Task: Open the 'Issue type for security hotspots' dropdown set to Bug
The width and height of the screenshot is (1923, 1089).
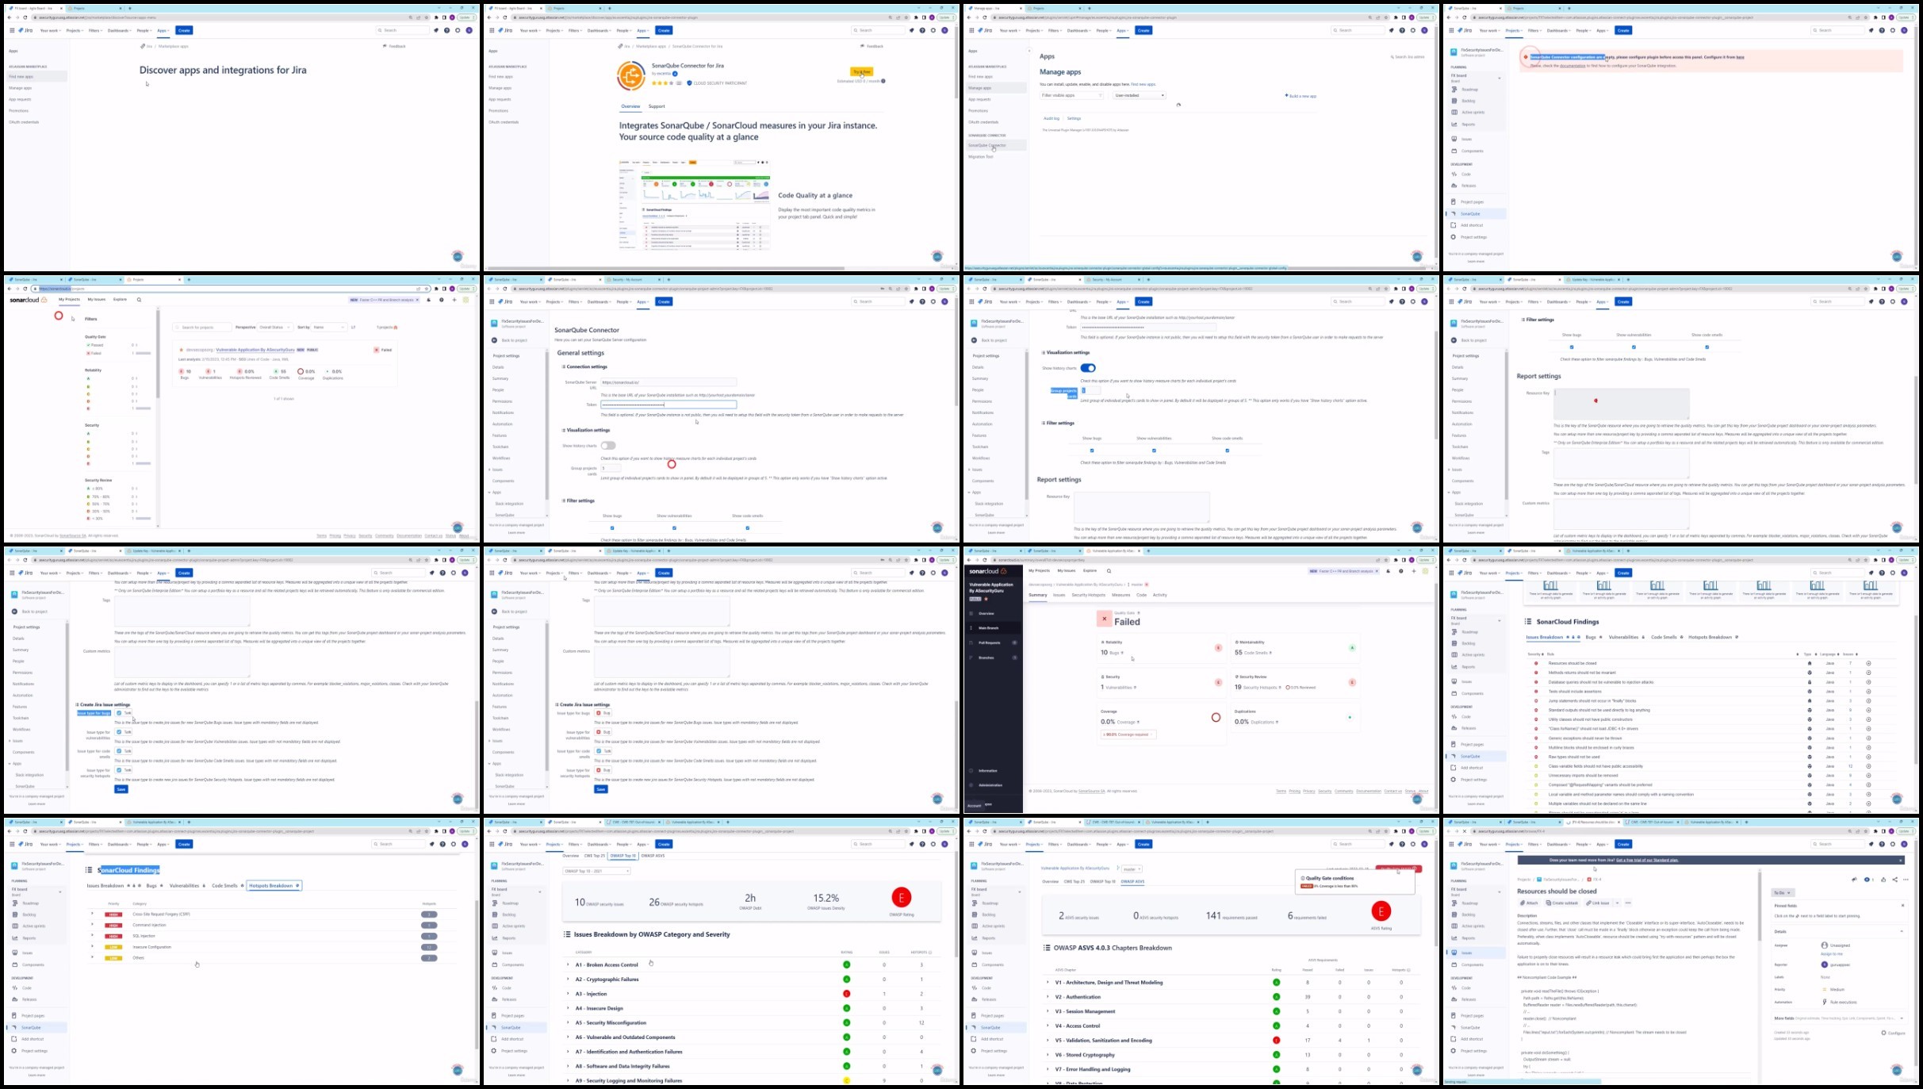Action: (603, 770)
